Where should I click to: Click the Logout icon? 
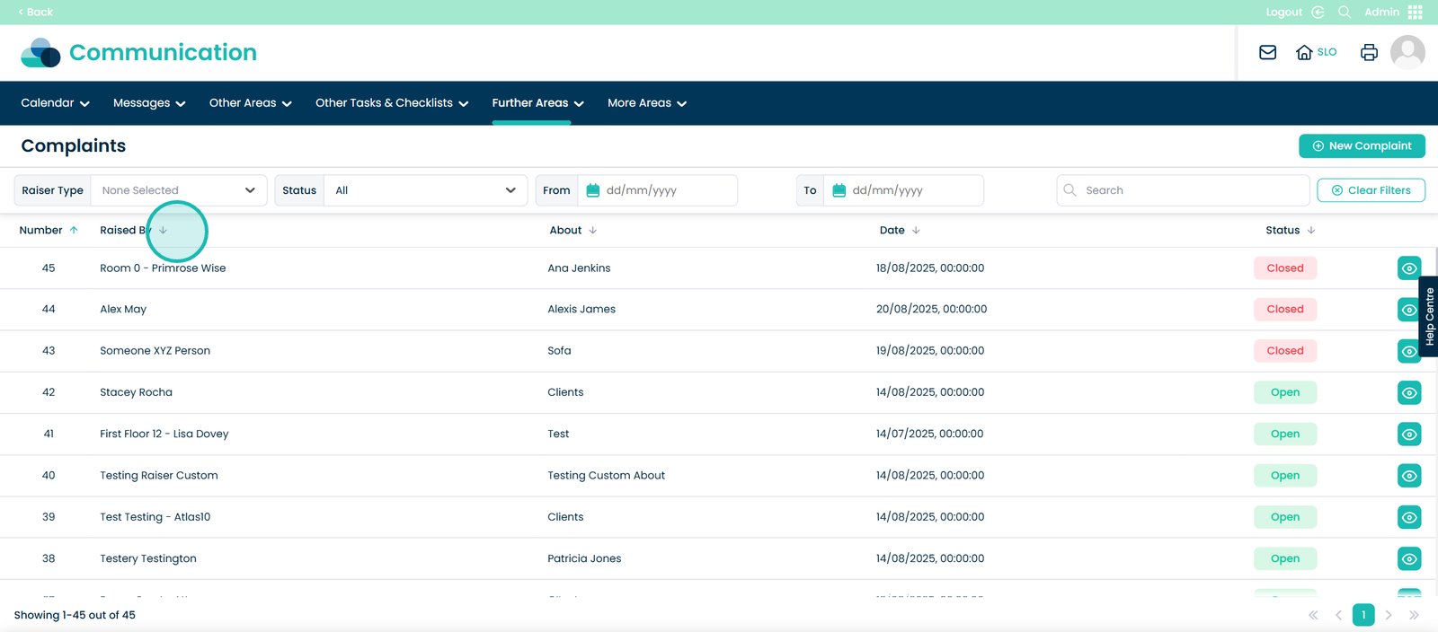coord(1318,12)
